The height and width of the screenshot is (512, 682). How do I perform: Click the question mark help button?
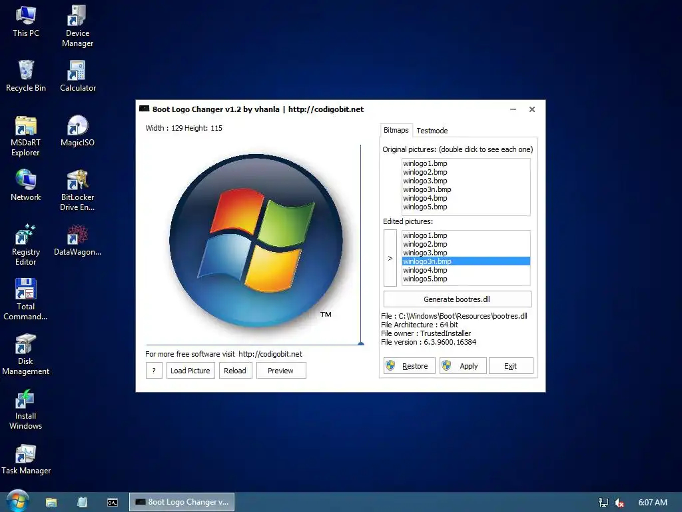pyautogui.click(x=154, y=371)
